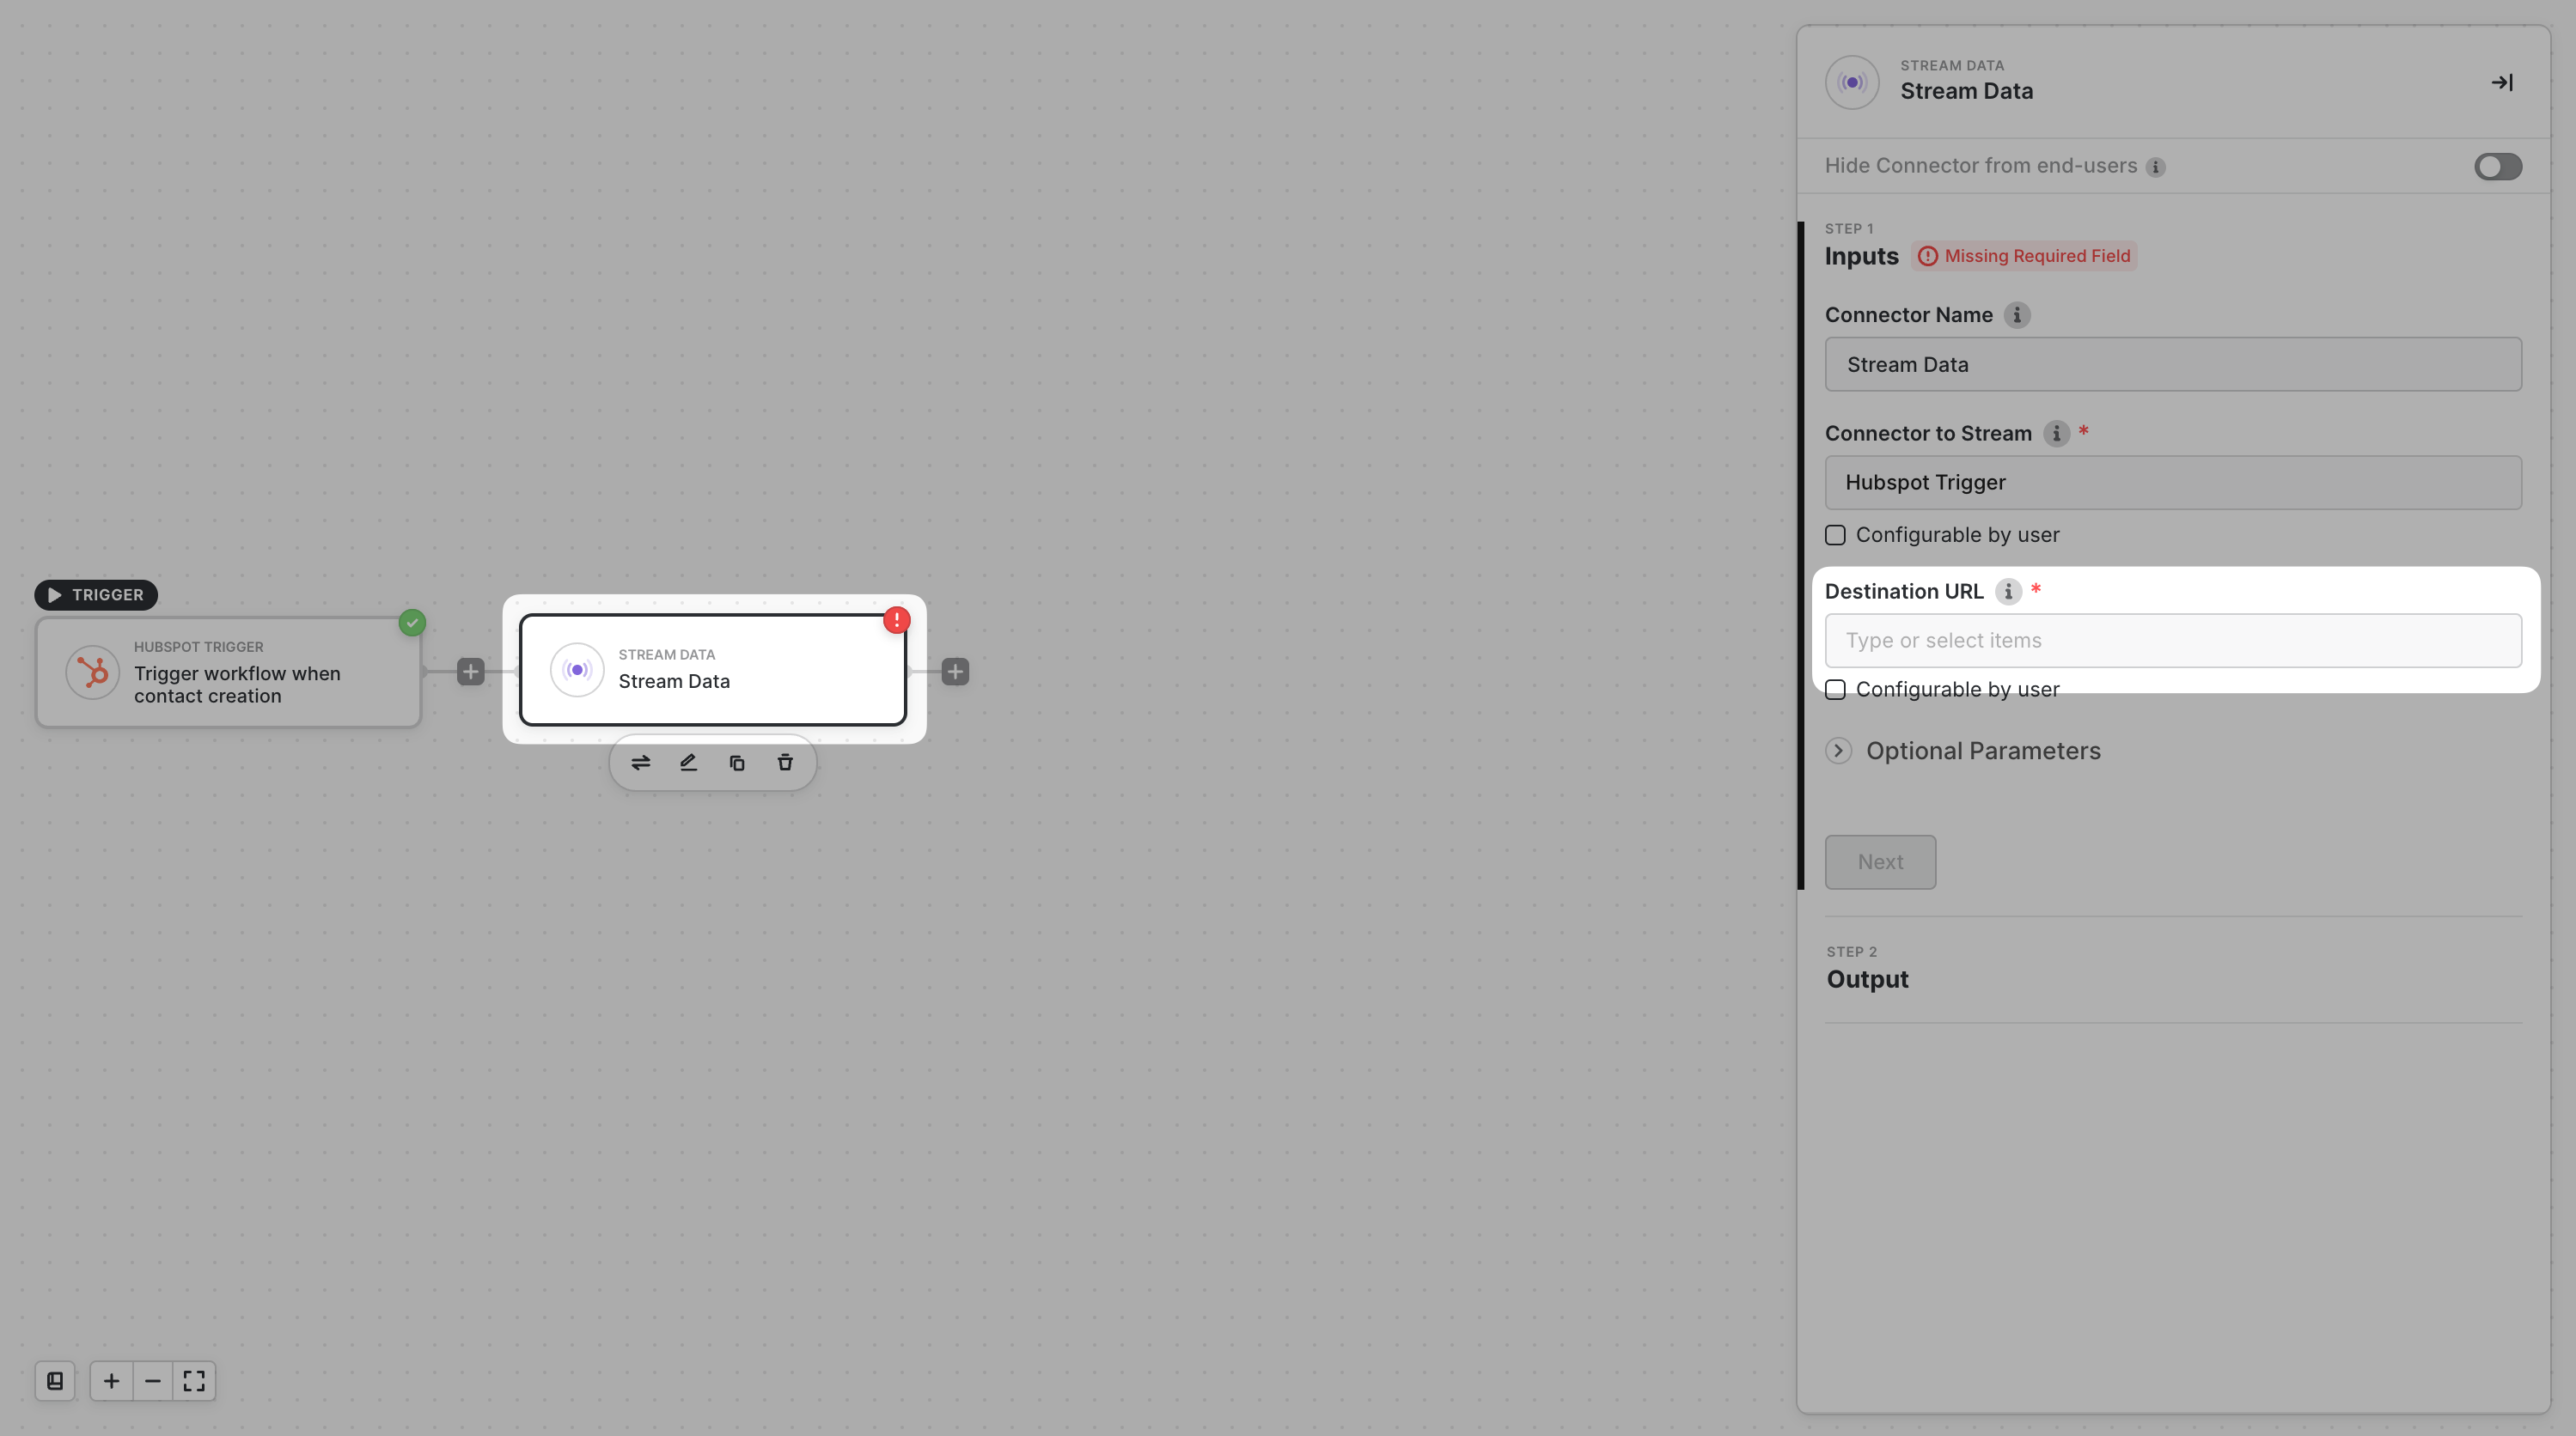
Task: Click the duplicate icon under the Stream Data node
Action: [x=737, y=763]
